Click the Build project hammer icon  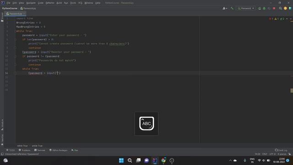232,8
